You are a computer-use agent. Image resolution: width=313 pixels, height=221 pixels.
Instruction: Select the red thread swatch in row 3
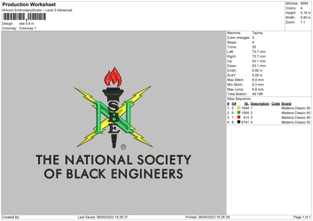coord(239,117)
